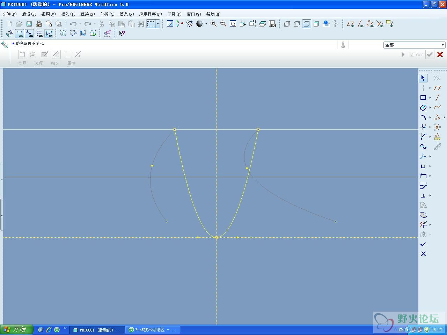447x335 pixels.
Task: Expand the constraints tool flyout arrow
Action: [430, 195]
